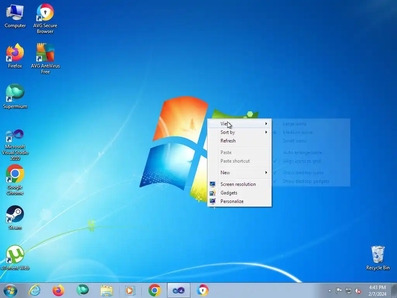Open the Windows Start button
Image resolution: width=397 pixels, height=298 pixels.
coord(10,290)
